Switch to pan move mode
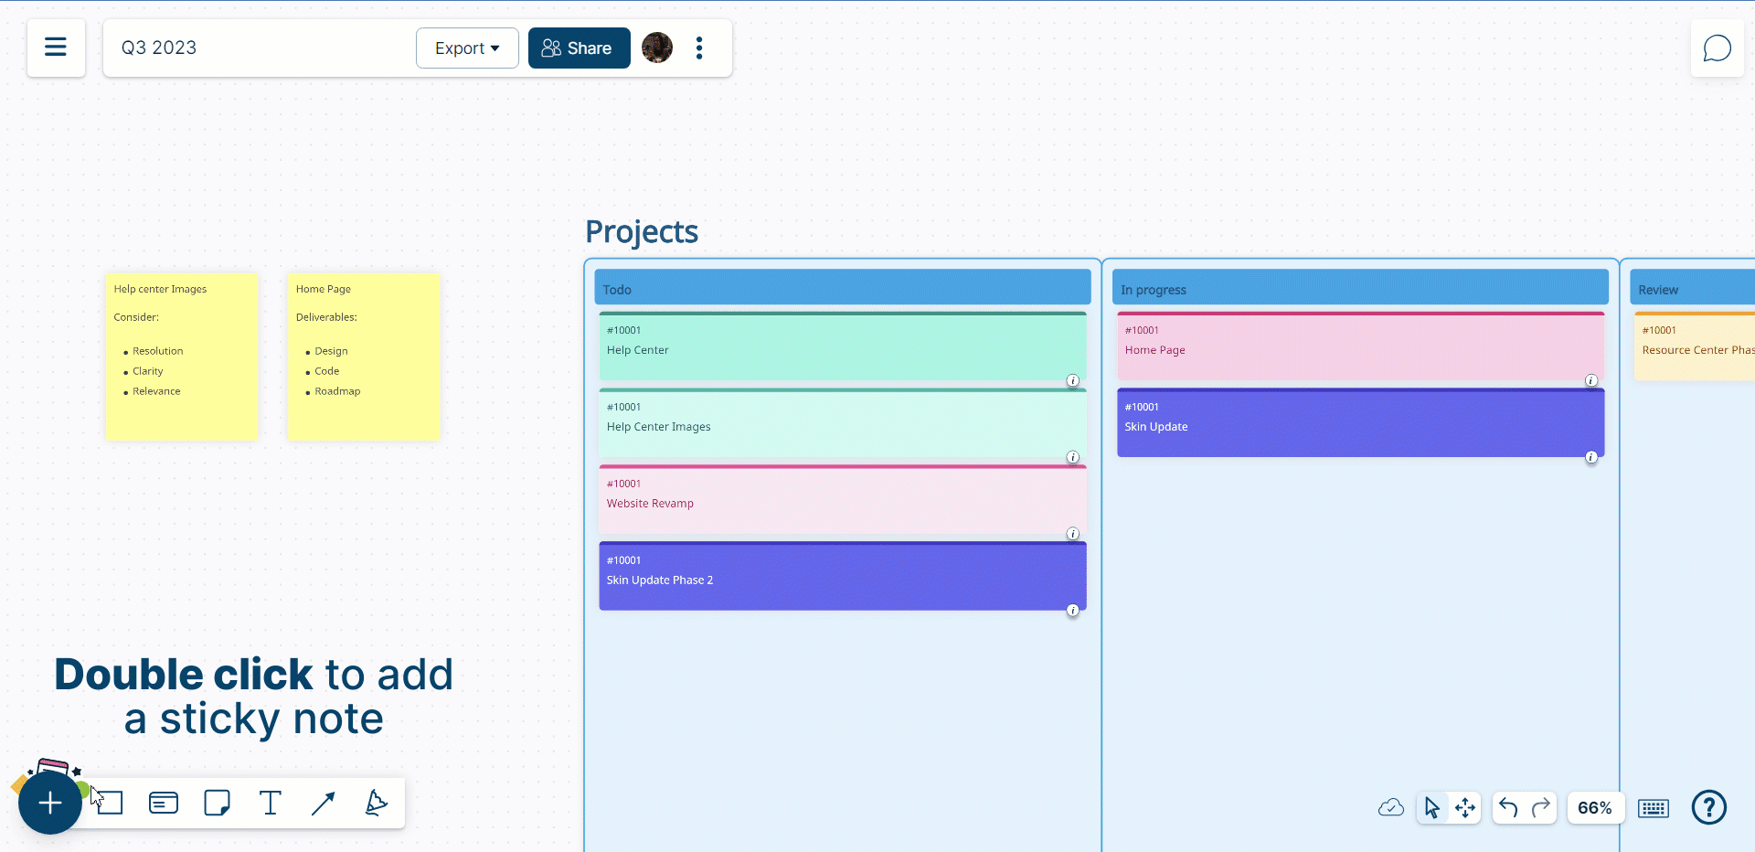Viewport: 1755px width, 852px height. coord(1465,808)
